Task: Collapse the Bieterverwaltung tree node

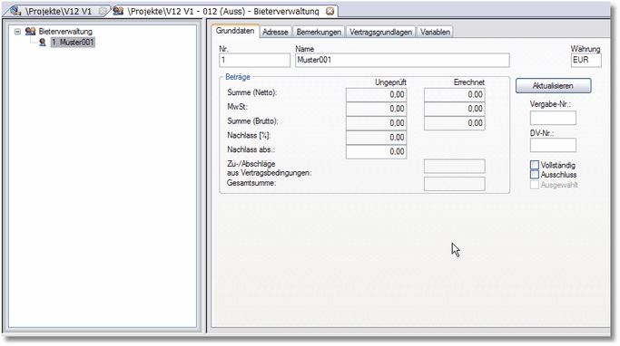Action: tap(17, 31)
